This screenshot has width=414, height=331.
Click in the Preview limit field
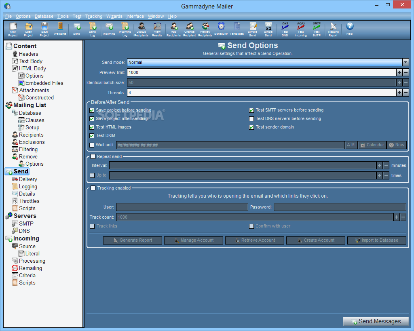coord(262,72)
